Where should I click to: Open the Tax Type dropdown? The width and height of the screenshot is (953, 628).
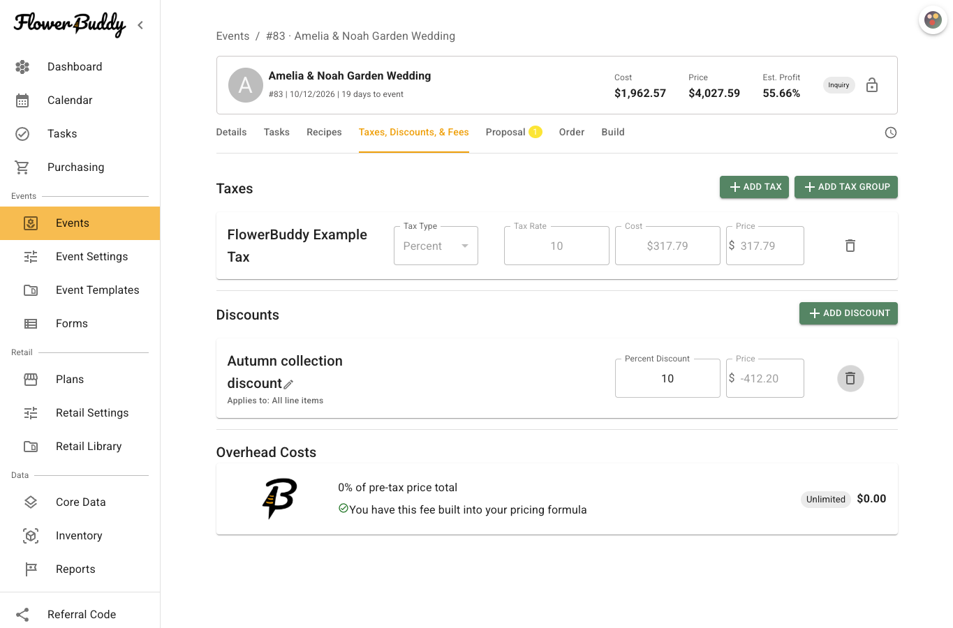coord(436,246)
